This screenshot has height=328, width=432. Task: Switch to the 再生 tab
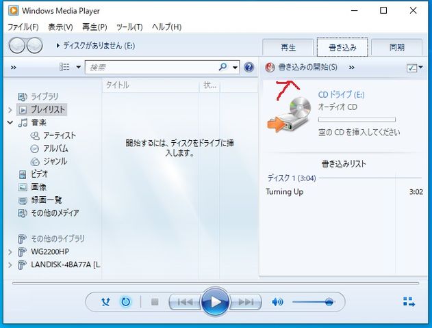(x=288, y=48)
